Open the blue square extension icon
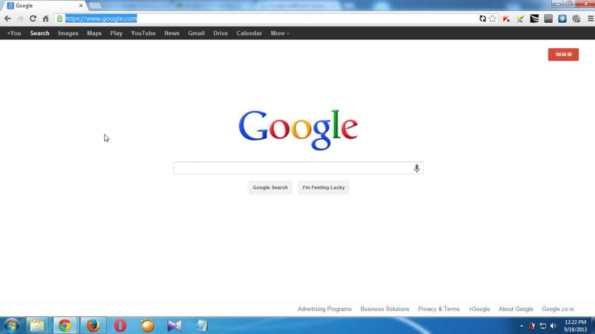The image size is (595, 334). (x=562, y=19)
